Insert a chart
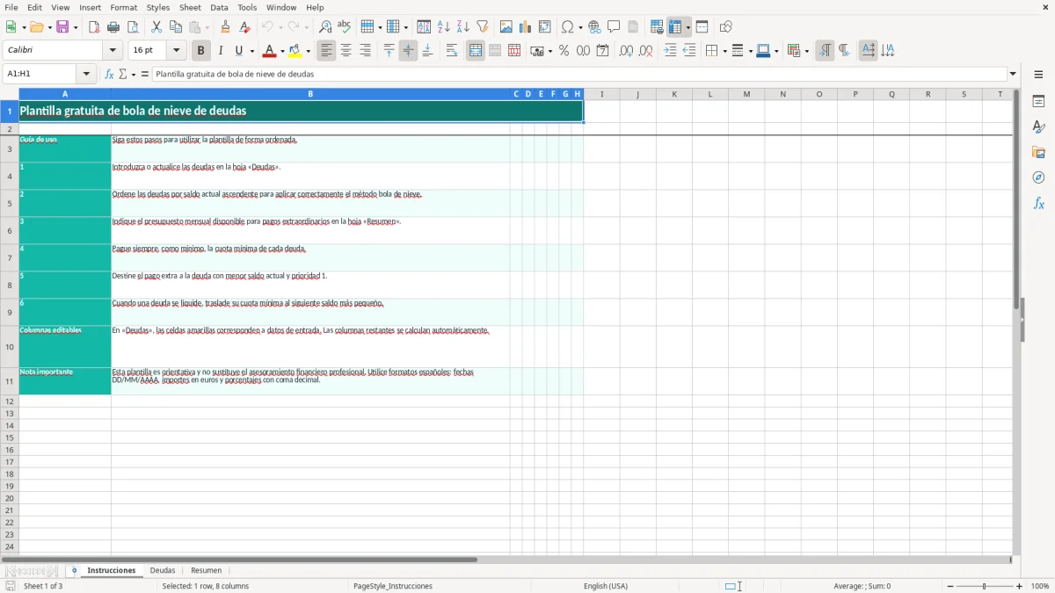1055x593 pixels. point(525,27)
